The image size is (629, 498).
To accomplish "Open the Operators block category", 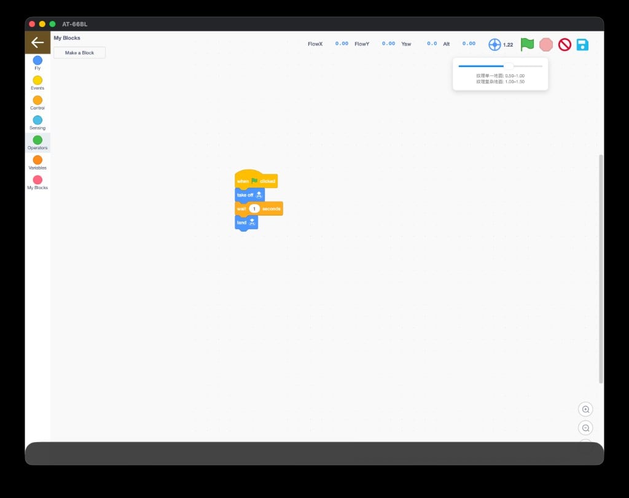I will tap(37, 142).
